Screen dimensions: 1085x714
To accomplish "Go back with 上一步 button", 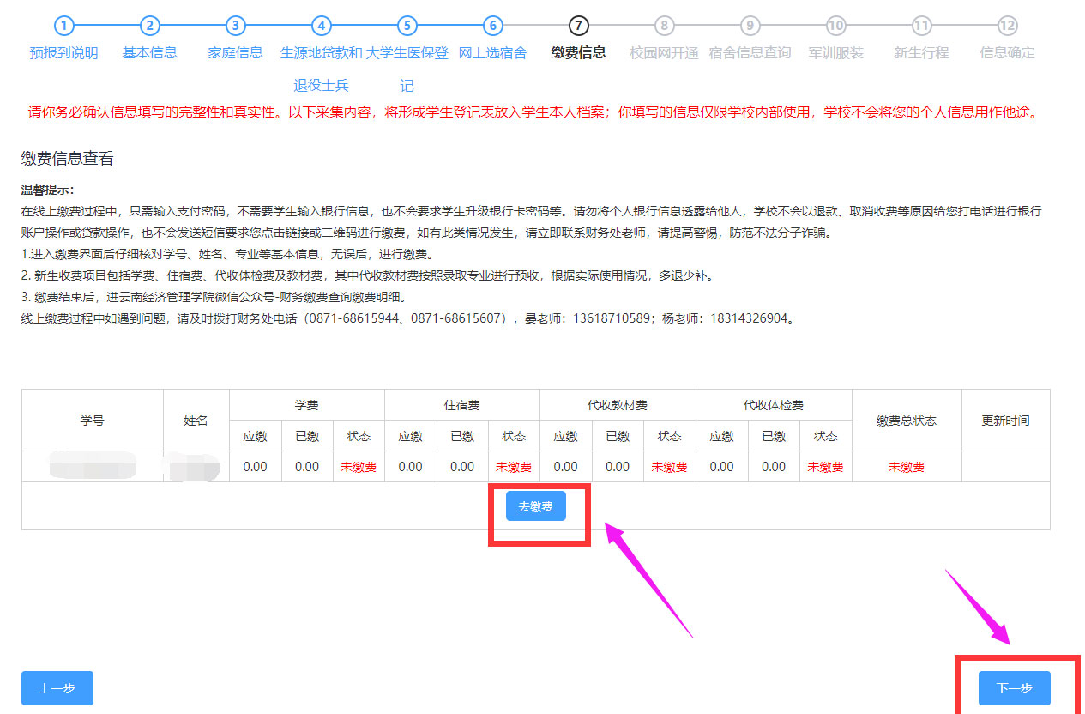I will click(57, 688).
